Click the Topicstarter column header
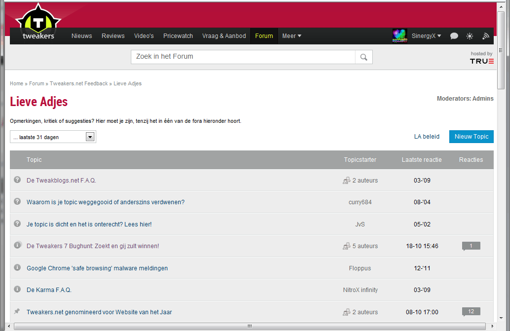510x331 pixels. click(x=360, y=159)
